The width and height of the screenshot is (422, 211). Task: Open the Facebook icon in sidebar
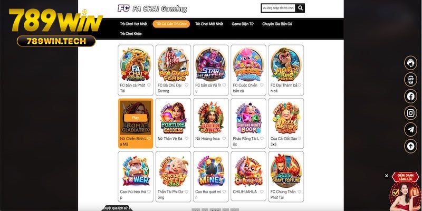click(410, 97)
